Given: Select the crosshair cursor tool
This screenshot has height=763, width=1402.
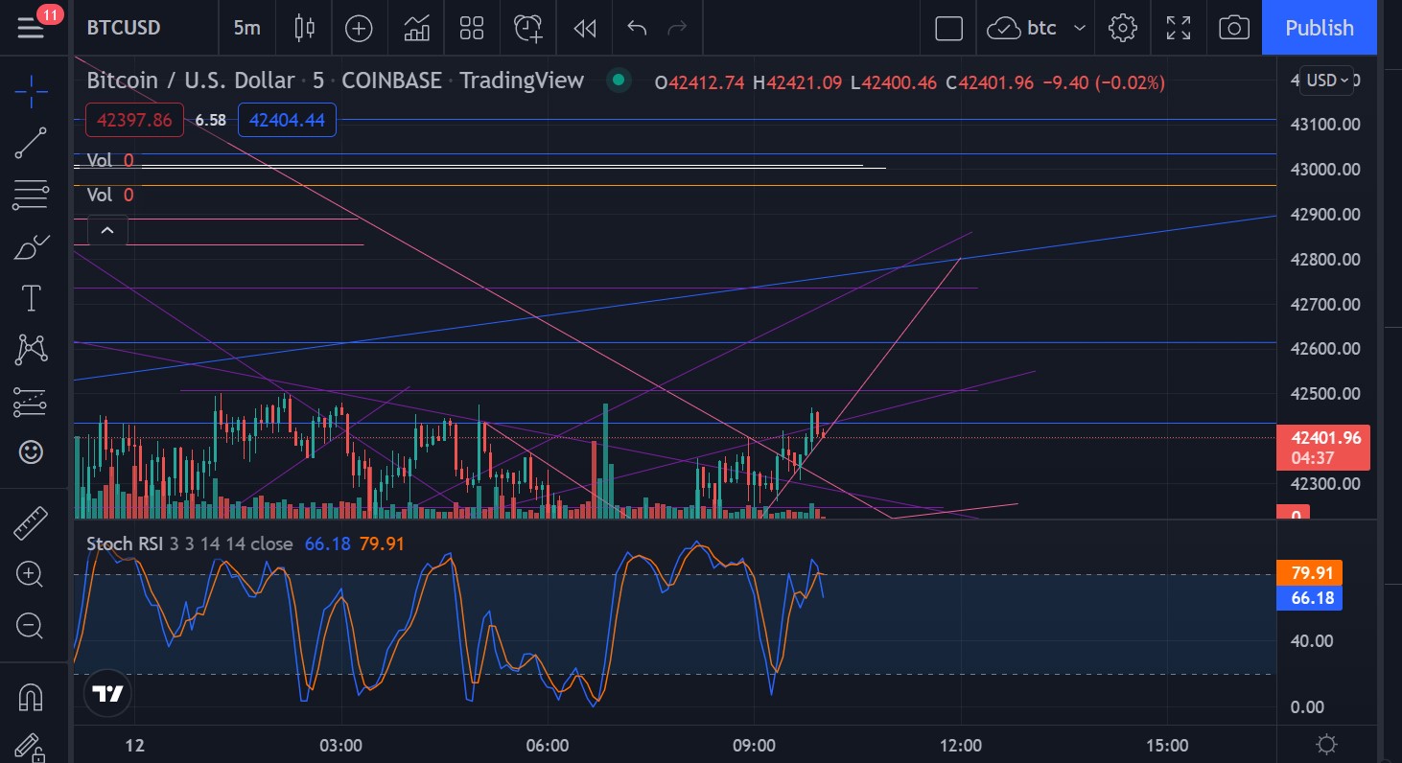Looking at the screenshot, I should click(31, 91).
